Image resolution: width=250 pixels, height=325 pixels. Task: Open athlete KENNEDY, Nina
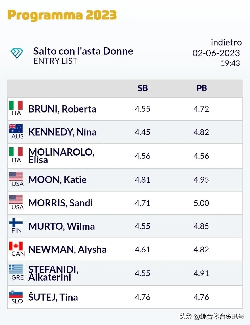62,132
